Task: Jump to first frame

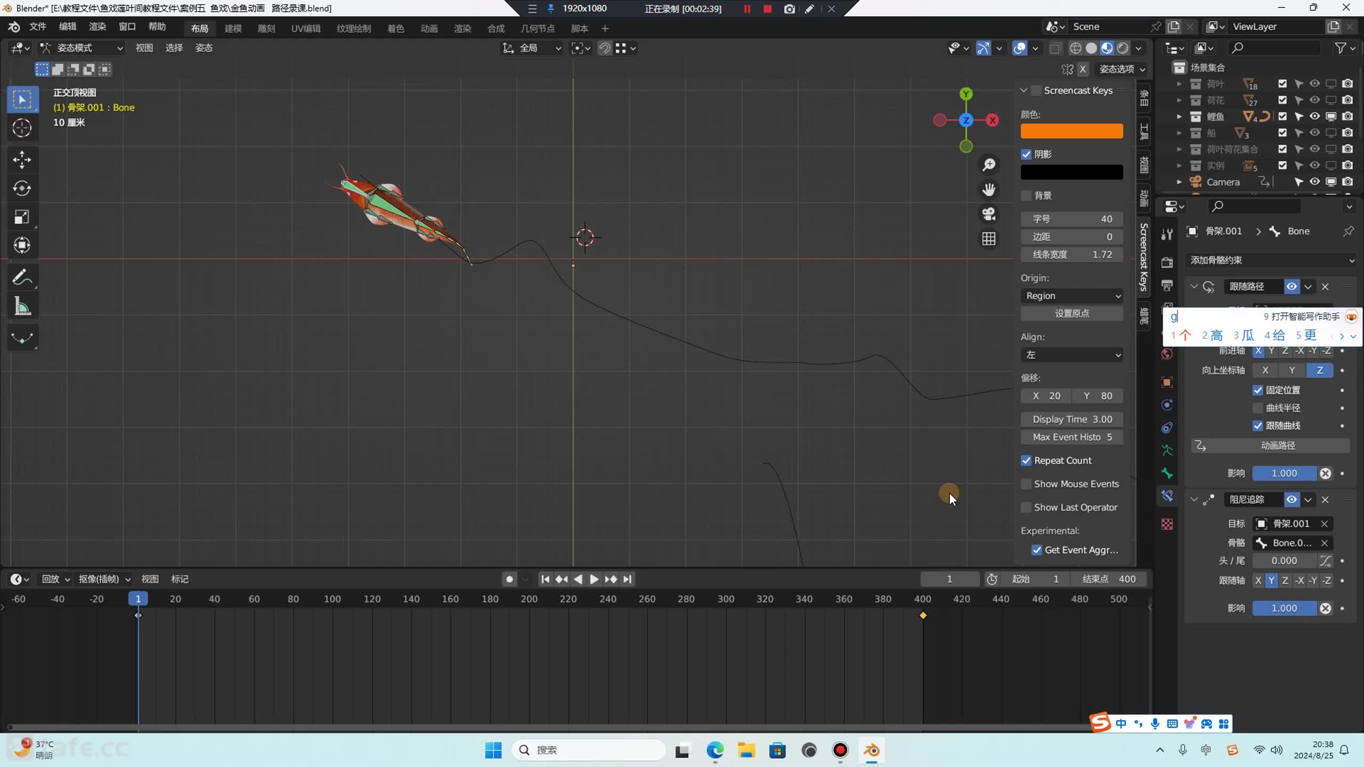Action: tap(545, 579)
